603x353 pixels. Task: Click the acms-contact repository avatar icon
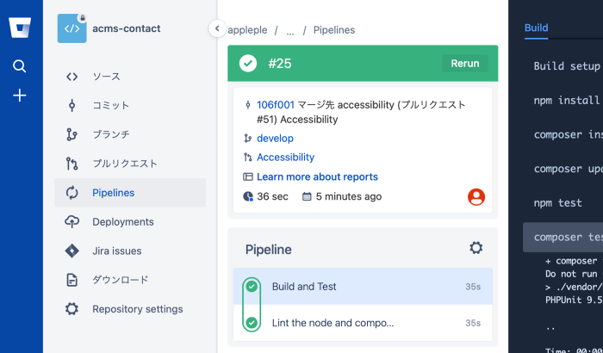coord(71,28)
